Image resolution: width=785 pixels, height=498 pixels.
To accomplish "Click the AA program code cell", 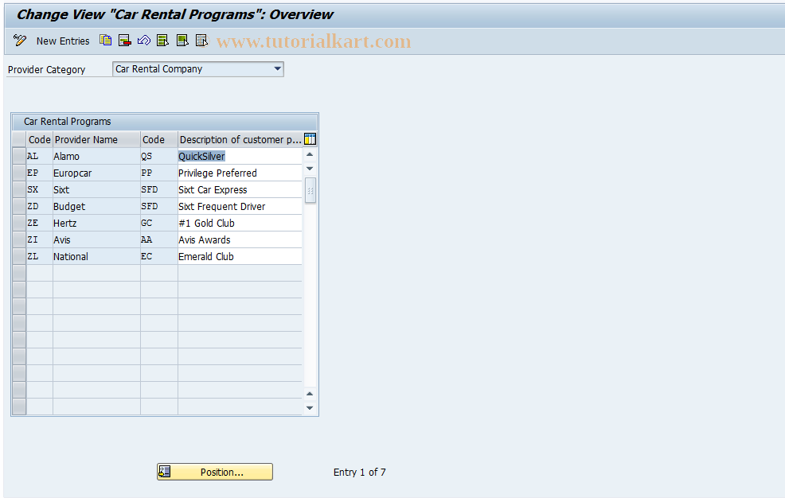I will click(x=159, y=239).
